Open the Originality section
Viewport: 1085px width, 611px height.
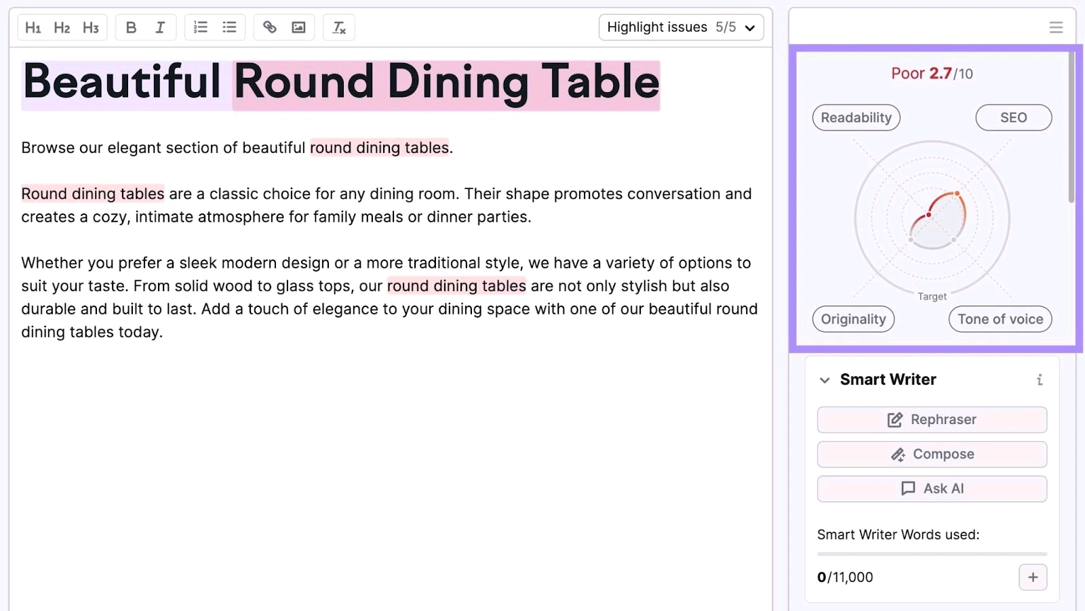[854, 319]
